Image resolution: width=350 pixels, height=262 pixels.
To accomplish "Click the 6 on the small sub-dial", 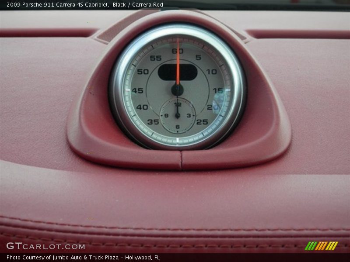I will [x=178, y=127].
